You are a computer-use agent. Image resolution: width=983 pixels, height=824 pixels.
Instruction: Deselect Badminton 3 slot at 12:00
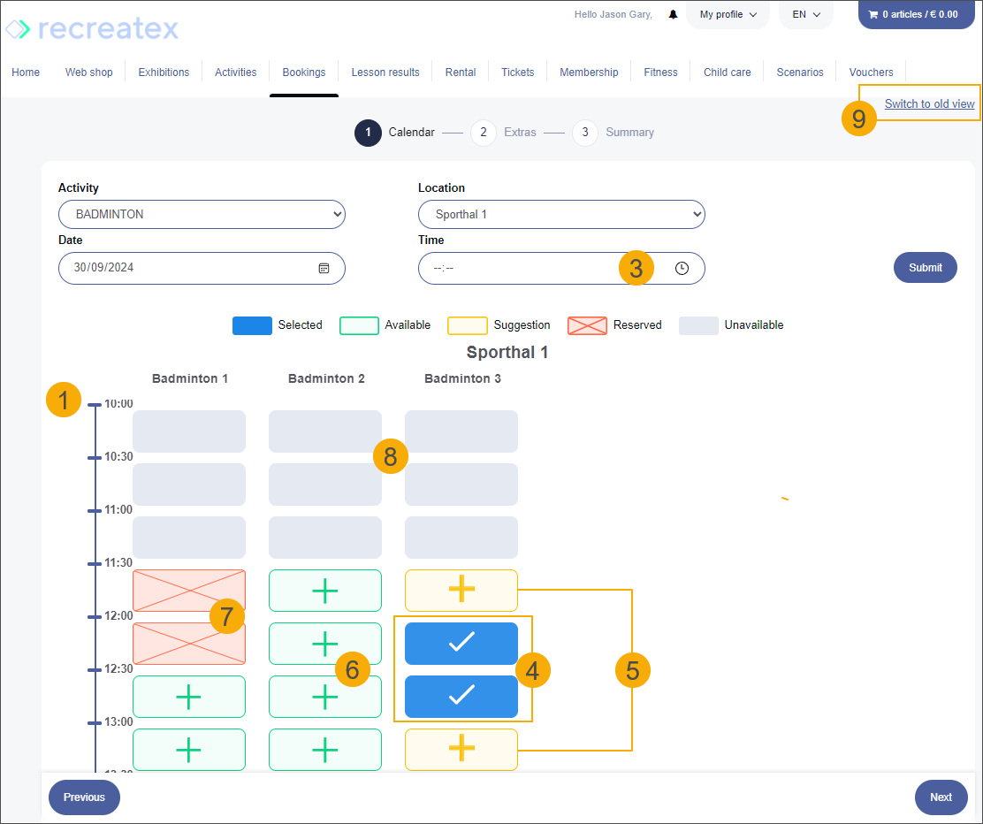point(461,644)
